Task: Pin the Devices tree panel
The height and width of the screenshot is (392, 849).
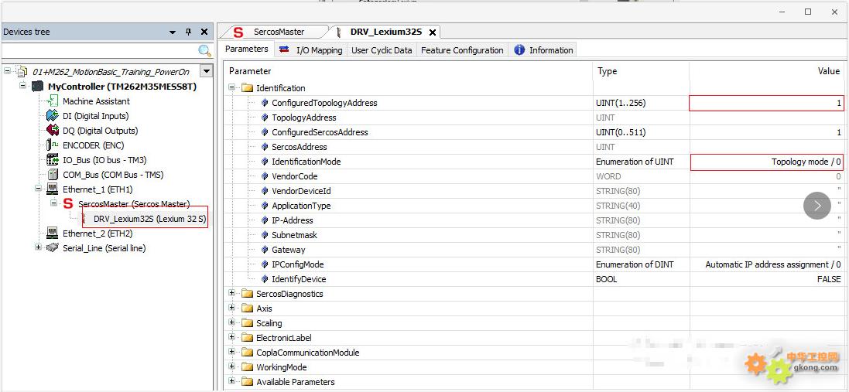Action: coord(188,32)
